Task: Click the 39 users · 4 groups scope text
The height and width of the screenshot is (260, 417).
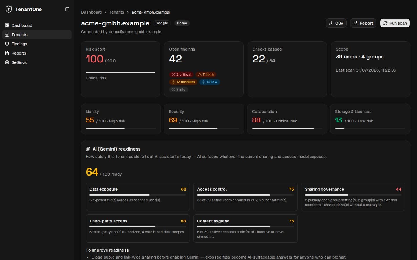Action: click(x=360, y=57)
